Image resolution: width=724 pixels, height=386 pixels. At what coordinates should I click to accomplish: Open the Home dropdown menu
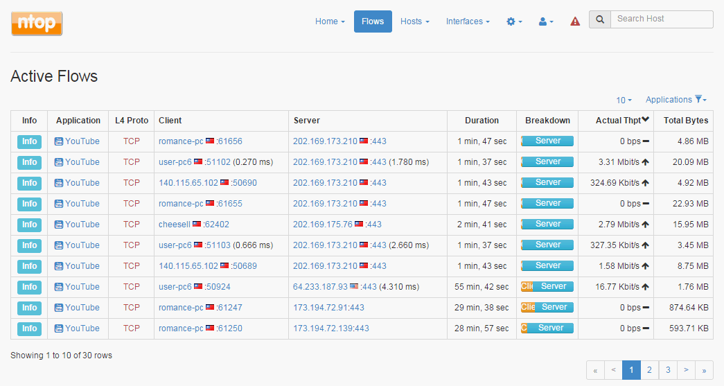330,21
